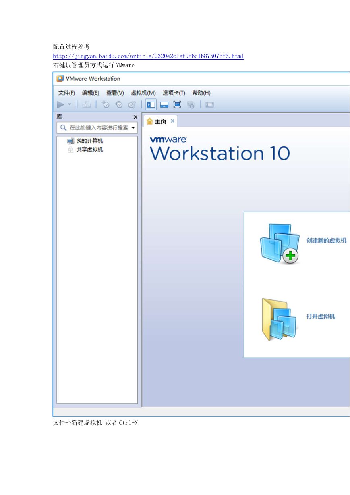Toggle the thumbnail bar view icon
The width and height of the screenshot is (350, 495).
coord(164,105)
